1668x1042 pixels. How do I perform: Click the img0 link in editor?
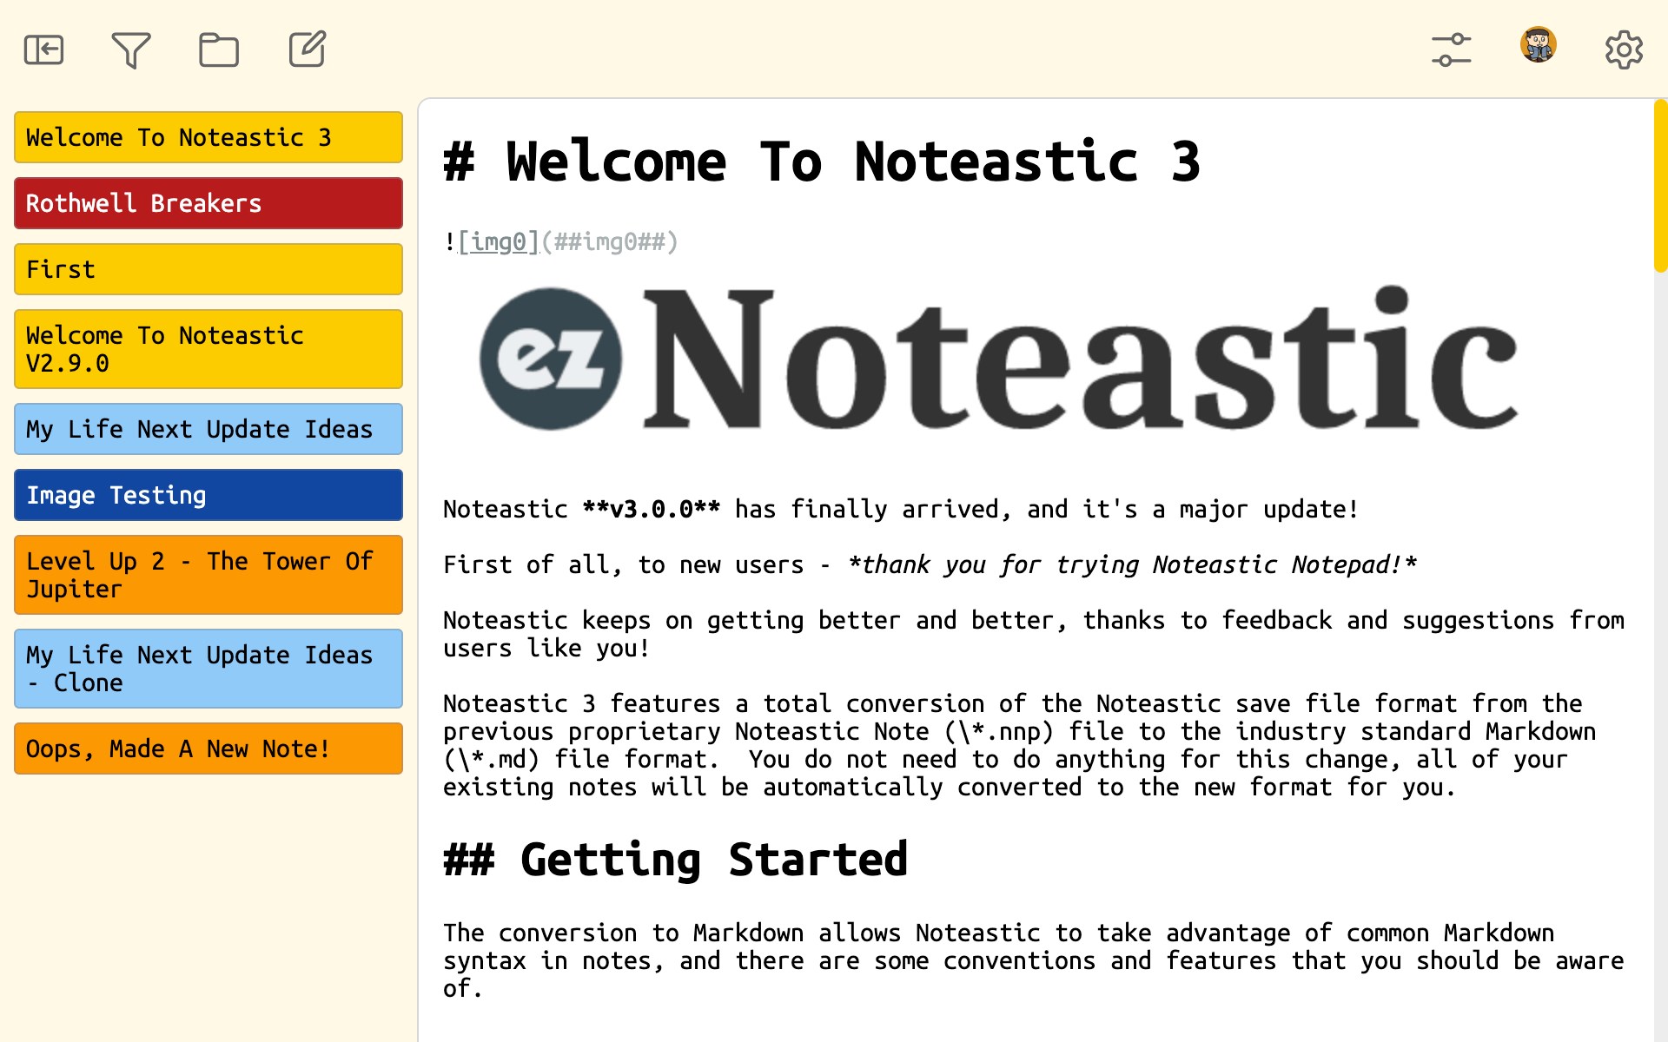[499, 241]
